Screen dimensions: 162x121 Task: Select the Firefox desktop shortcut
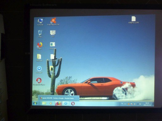(x=40, y=46)
